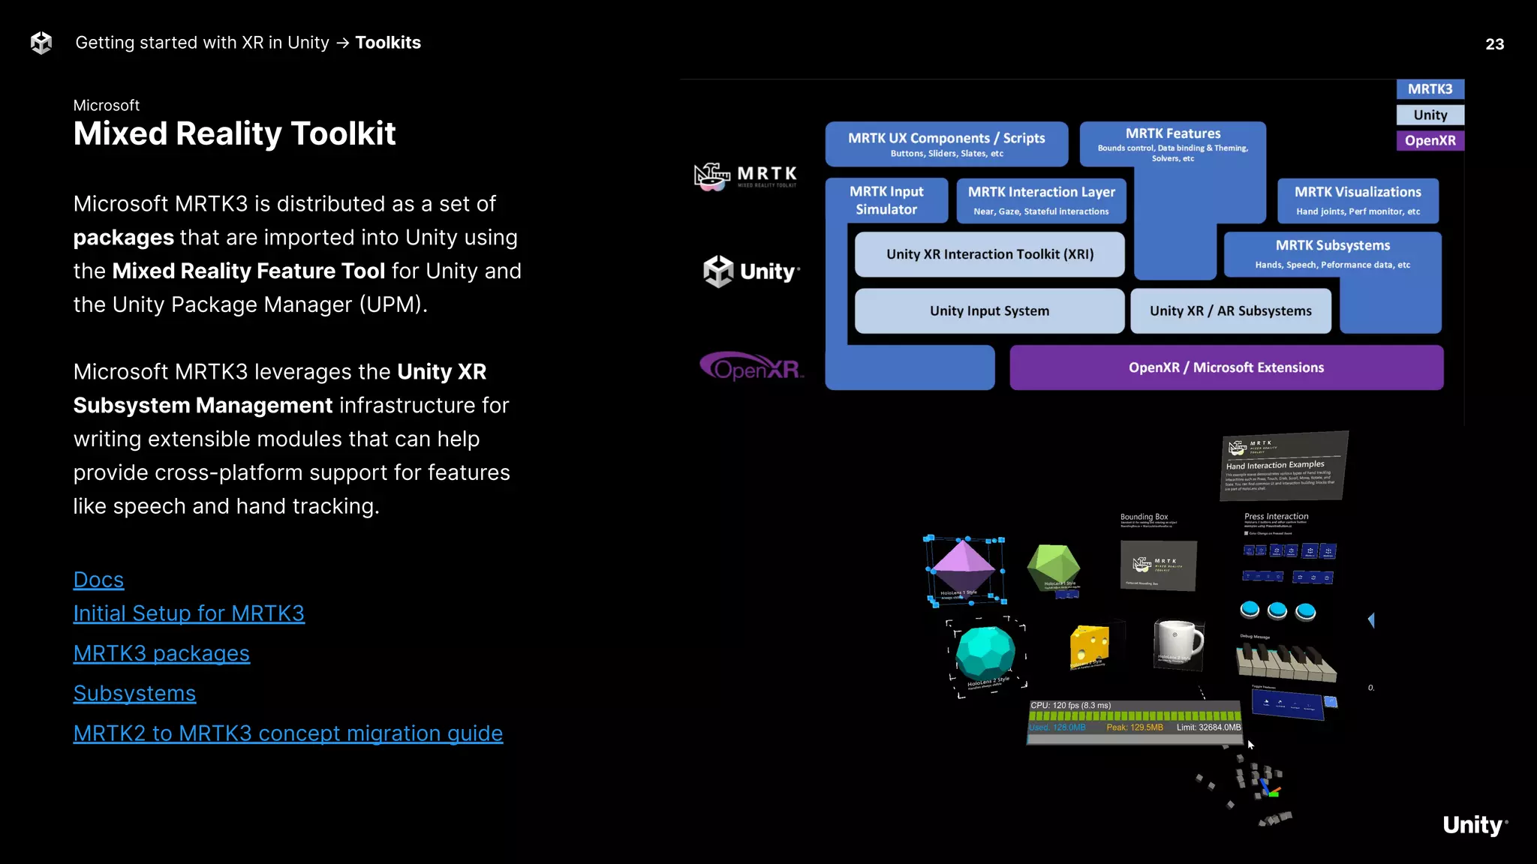This screenshot has height=864, width=1537.
Task: Click the Unity logo beside the diagram
Action: [x=751, y=271]
